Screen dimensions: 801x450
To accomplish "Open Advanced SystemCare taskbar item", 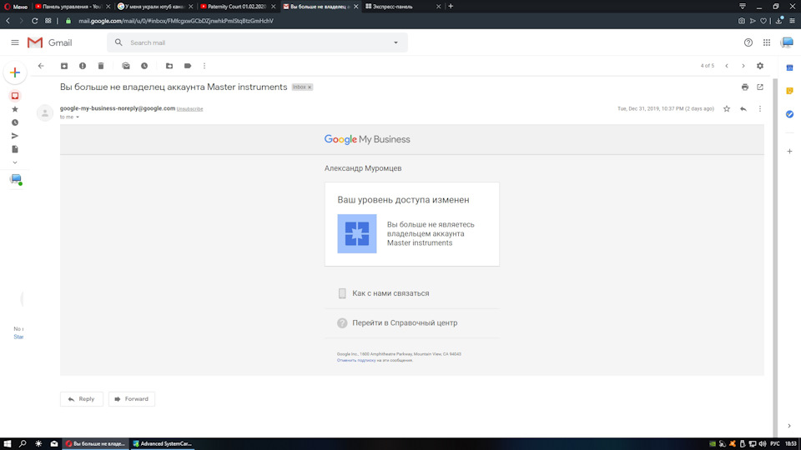I will click(163, 444).
